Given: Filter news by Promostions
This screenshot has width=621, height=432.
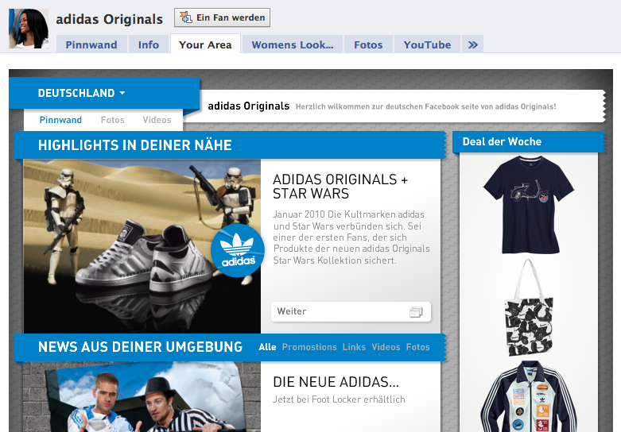Looking at the screenshot, I should tap(309, 347).
